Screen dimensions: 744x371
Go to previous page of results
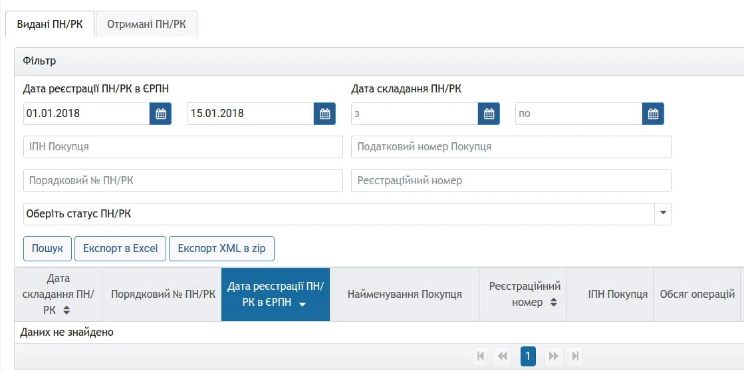click(503, 356)
